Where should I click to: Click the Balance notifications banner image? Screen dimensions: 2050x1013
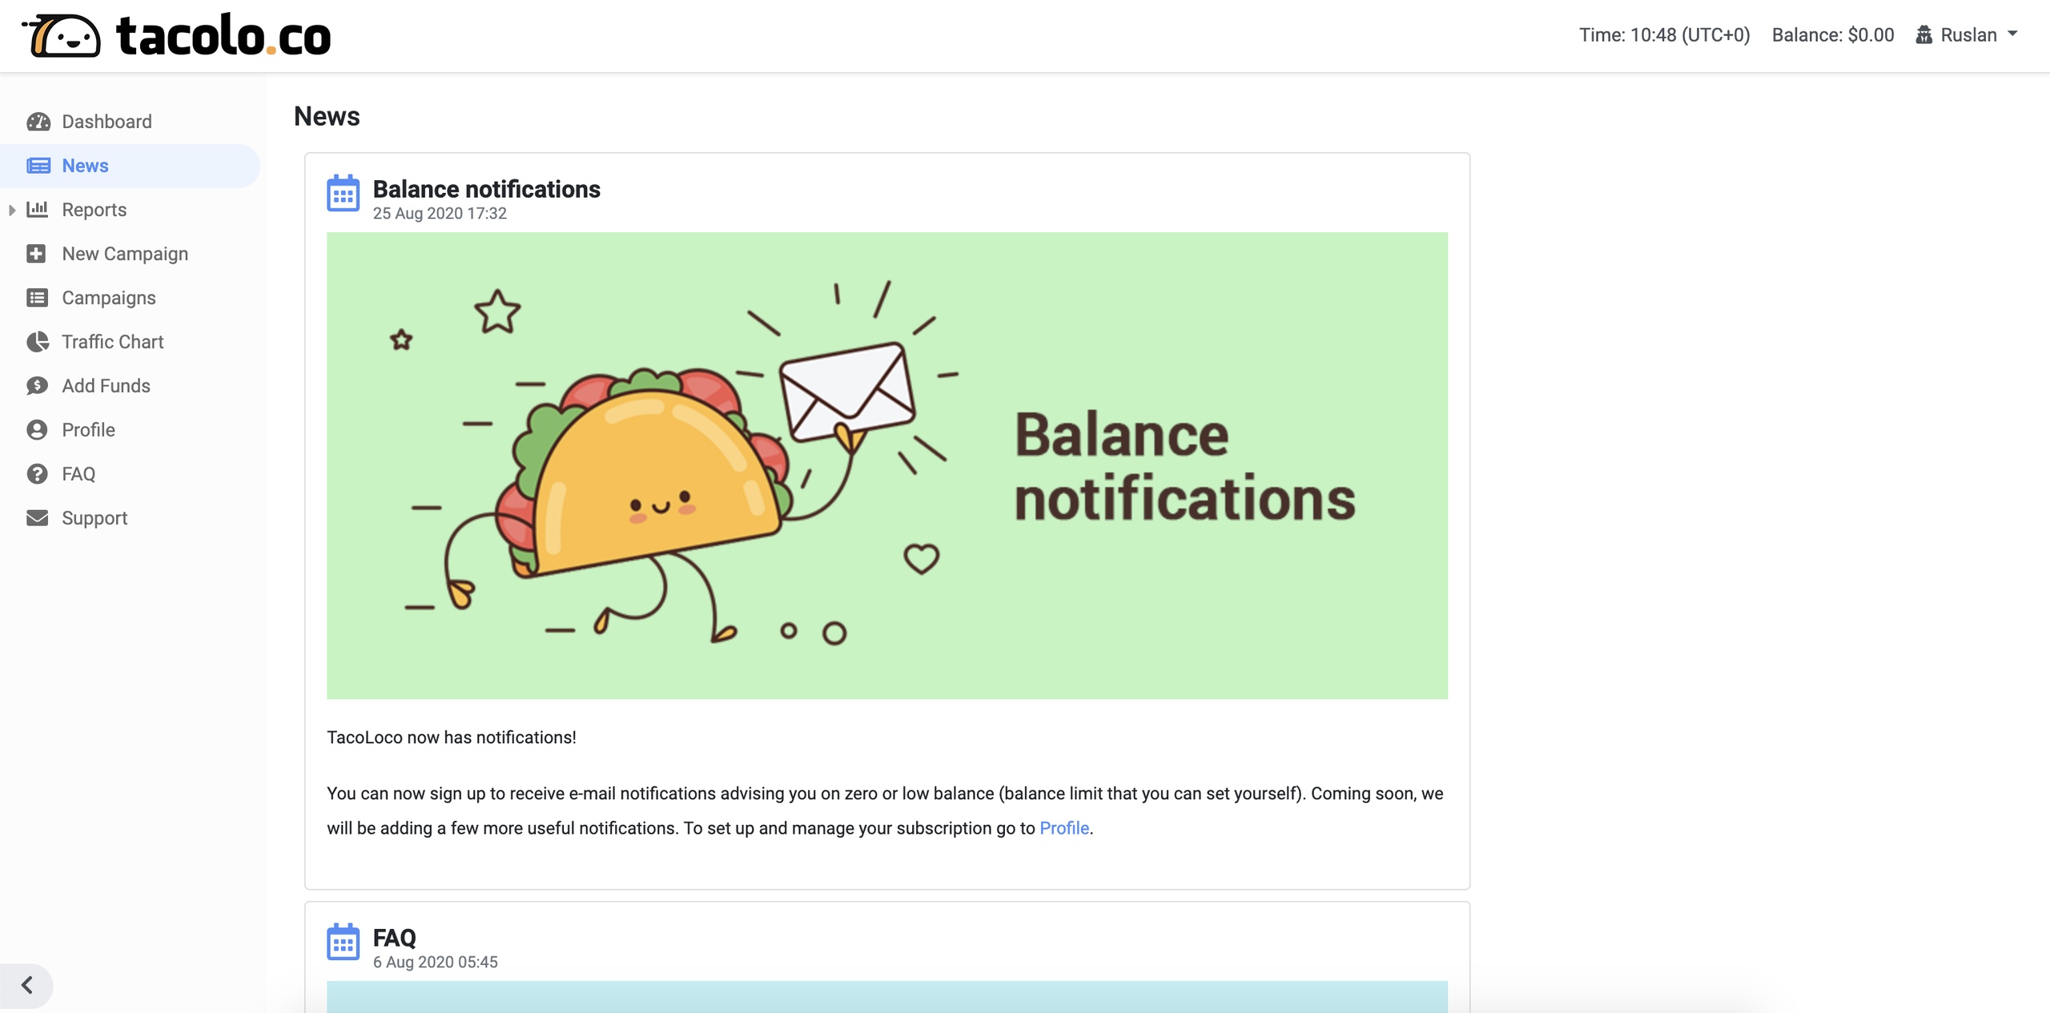pyautogui.click(x=886, y=465)
